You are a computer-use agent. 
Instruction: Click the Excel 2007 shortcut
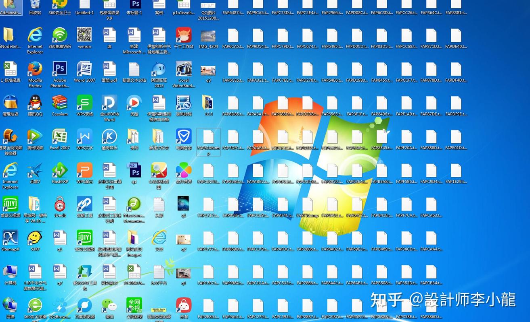[60, 136]
